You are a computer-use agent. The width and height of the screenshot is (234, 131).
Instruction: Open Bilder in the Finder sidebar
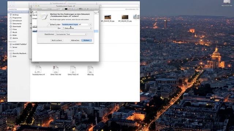(x=15, y=35)
